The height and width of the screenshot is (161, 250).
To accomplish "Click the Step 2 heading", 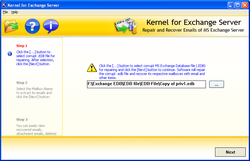I will [22, 83].
